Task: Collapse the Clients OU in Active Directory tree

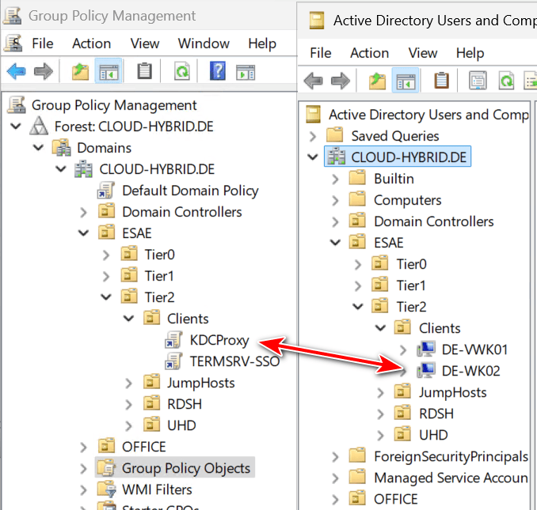Action: (x=381, y=328)
